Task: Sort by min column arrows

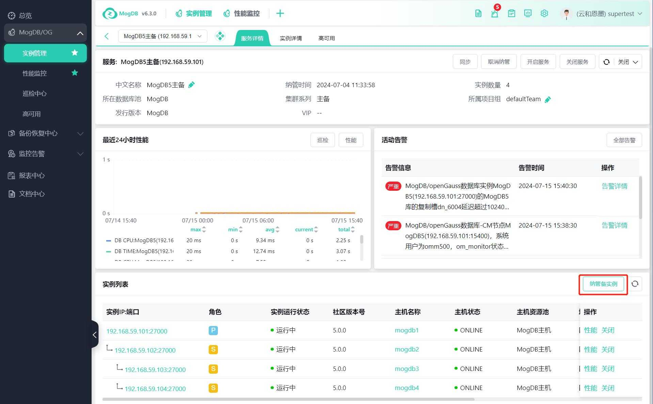Action: tap(240, 230)
